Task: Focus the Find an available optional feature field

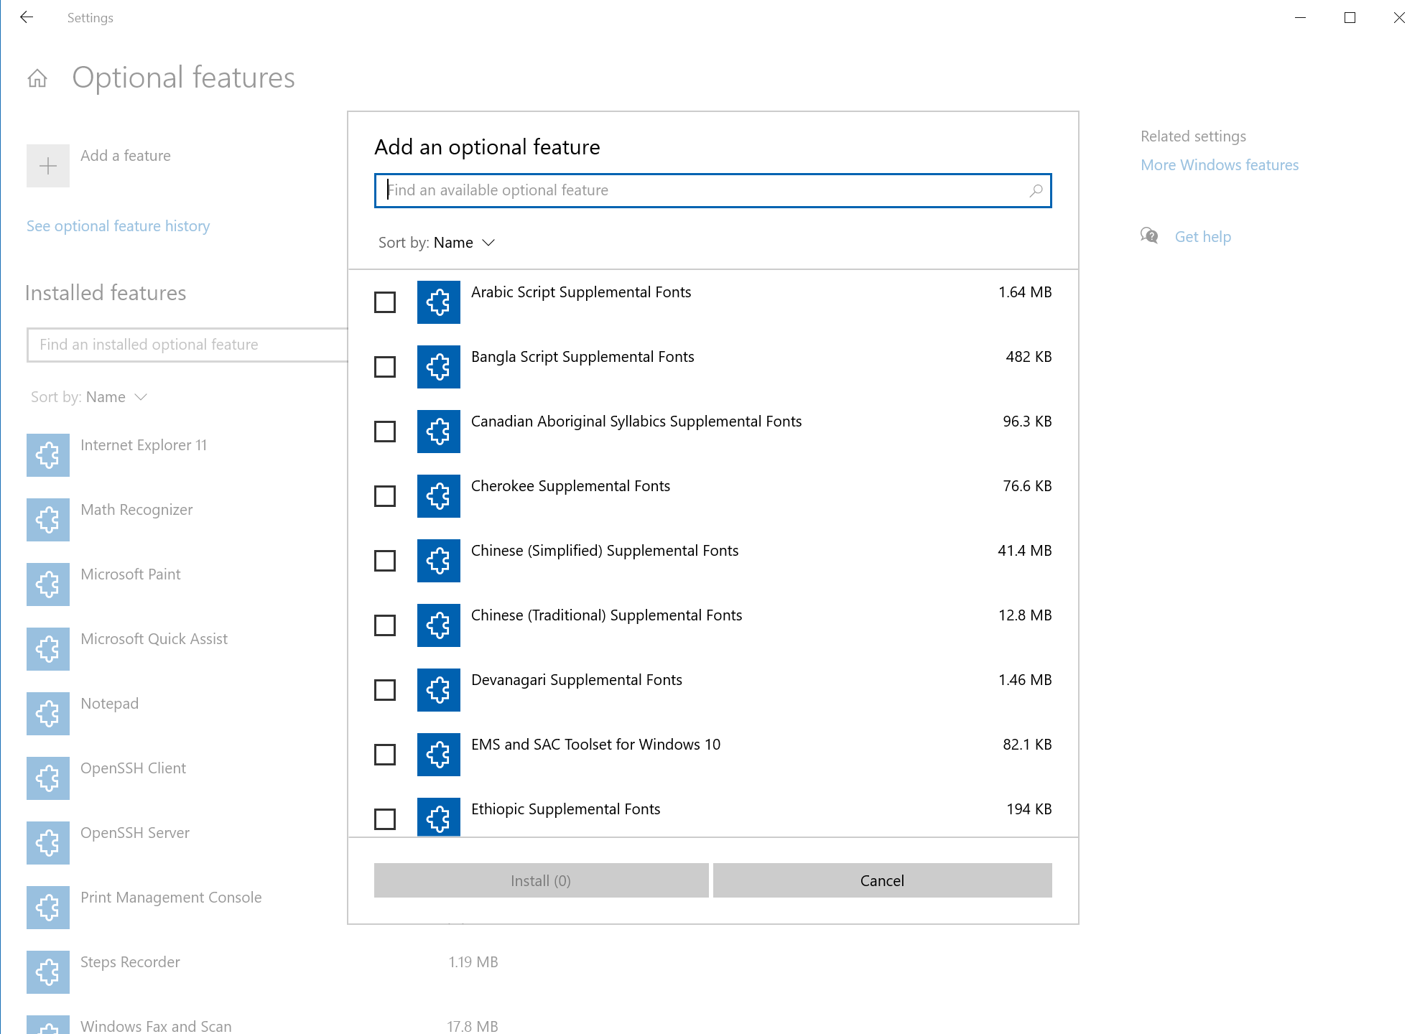Action: click(x=704, y=190)
